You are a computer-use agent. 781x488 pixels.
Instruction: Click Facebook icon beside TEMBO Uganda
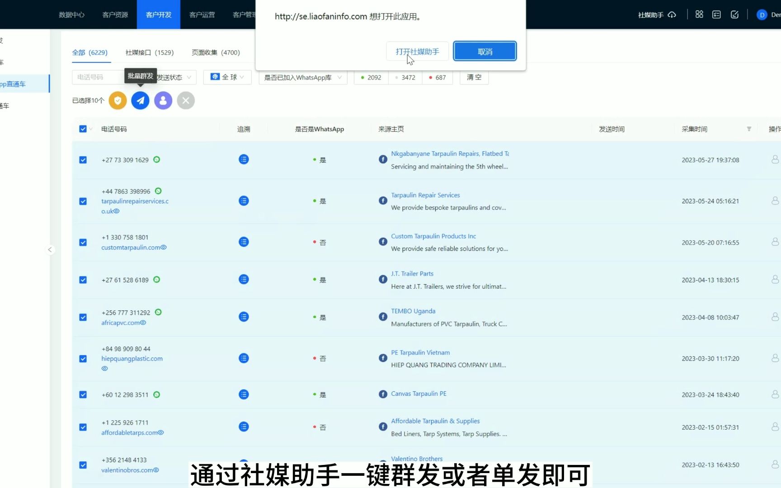[383, 317]
